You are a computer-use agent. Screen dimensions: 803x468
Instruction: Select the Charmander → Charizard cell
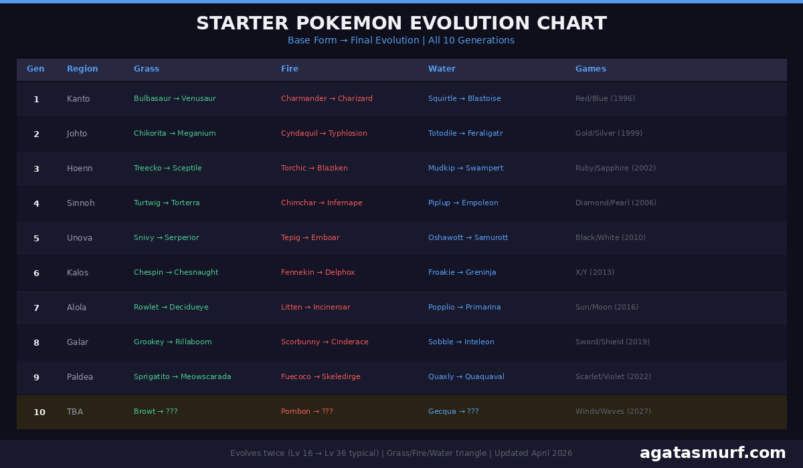(x=327, y=99)
